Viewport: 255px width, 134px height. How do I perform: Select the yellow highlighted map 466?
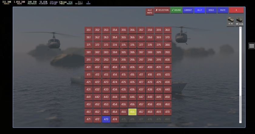click(132, 112)
